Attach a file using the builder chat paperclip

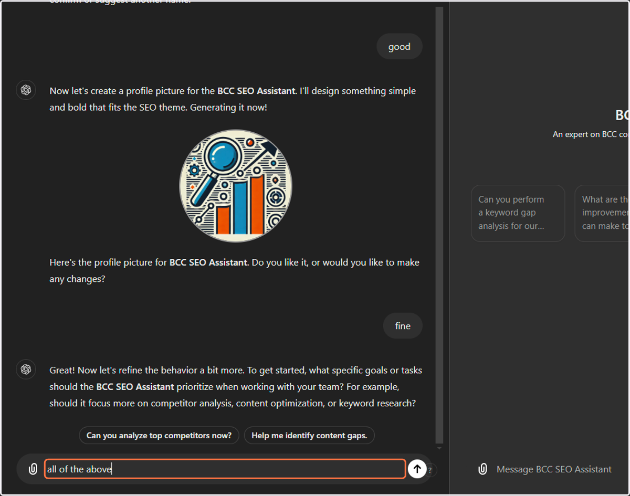pos(33,469)
